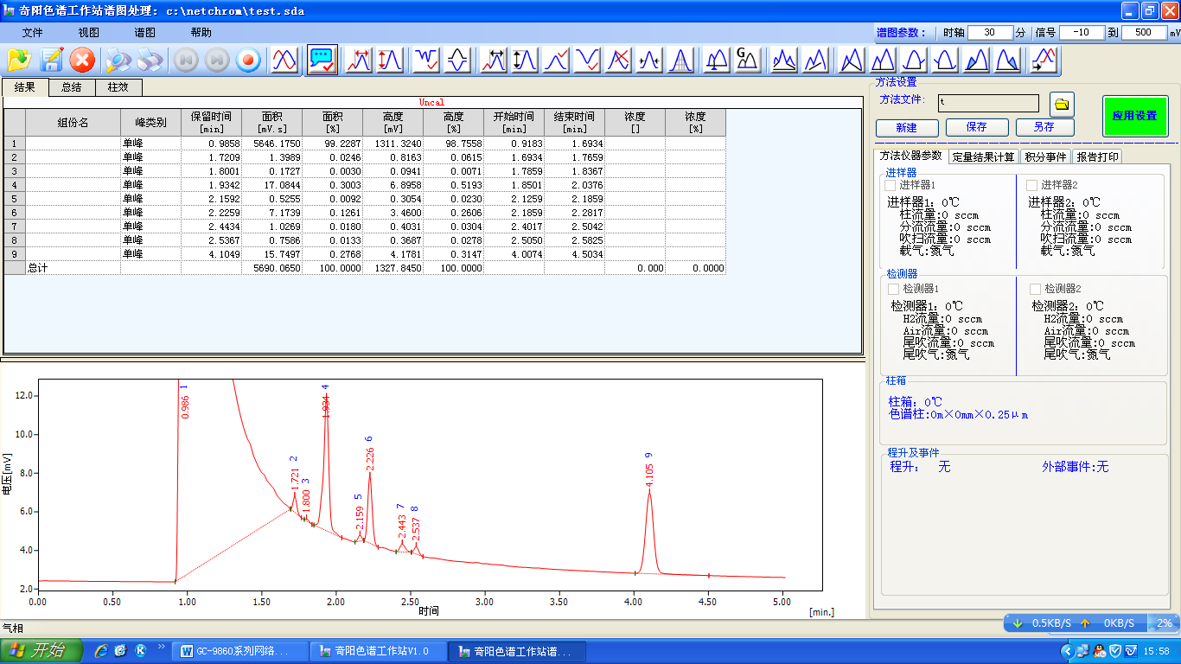Enable the 进样器1 checkbox
Screen dimensions: 1181x664
point(891,185)
